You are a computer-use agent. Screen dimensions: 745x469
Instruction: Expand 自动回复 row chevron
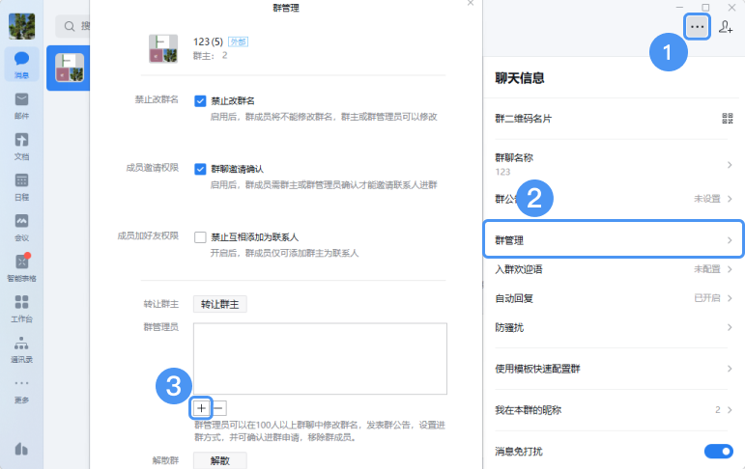730,298
